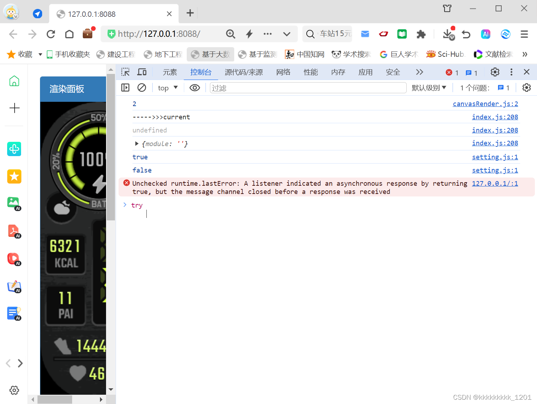
Task: Go forward with browser forward arrow
Action: (32, 34)
